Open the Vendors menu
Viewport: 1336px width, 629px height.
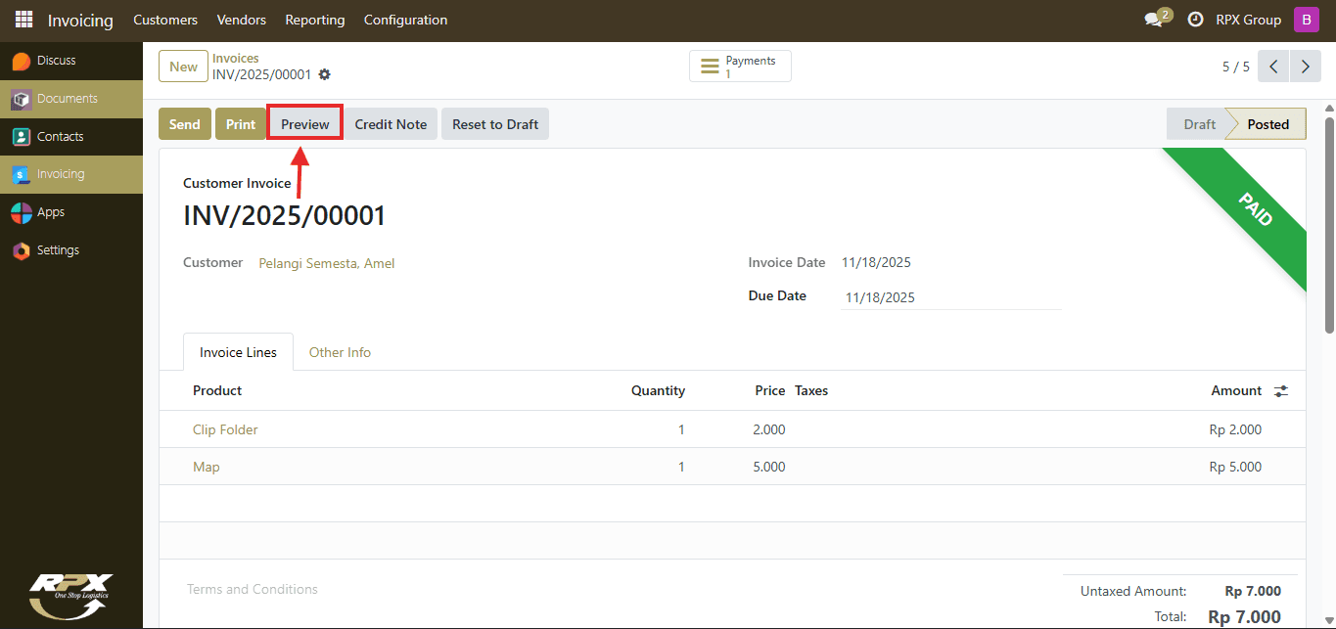pos(242,20)
